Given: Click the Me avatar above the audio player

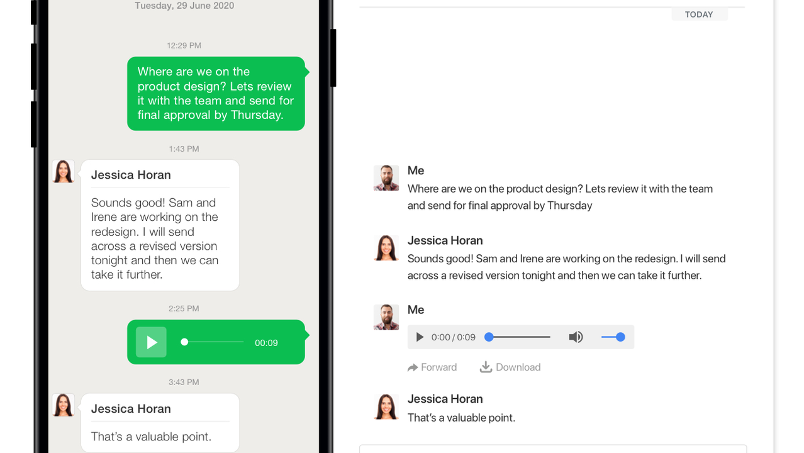Looking at the screenshot, I should [x=386, y=317].
